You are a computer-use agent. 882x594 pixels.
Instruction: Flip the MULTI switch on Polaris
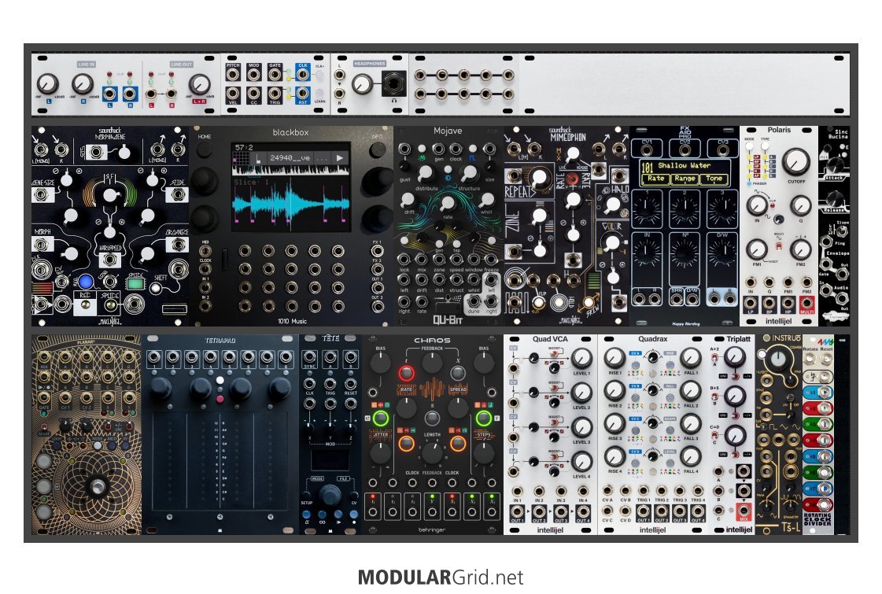click(779, 245)
